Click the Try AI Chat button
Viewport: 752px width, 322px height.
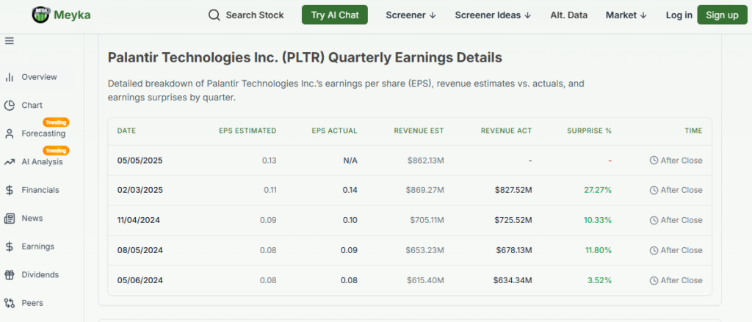335,15
